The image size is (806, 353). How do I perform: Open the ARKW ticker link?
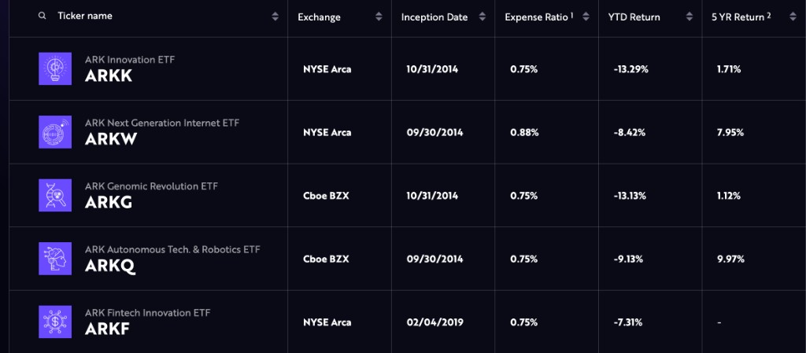pyautogui.click(x=110, y=139)
